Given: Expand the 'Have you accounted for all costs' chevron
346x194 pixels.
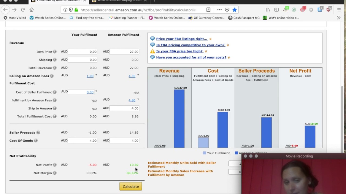Looking at the screenshot, I should [229, 58].
